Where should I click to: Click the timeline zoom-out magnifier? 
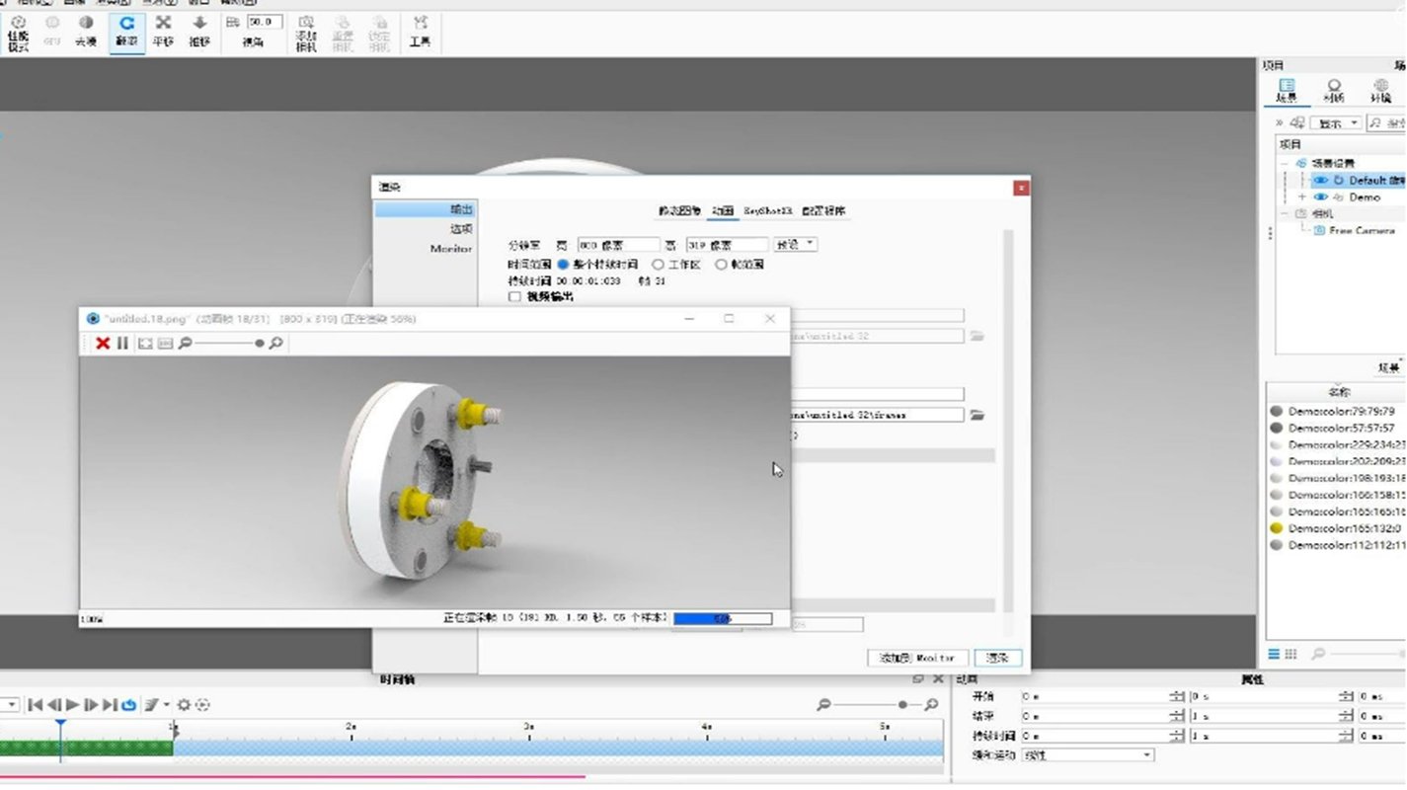coord(823,704)
